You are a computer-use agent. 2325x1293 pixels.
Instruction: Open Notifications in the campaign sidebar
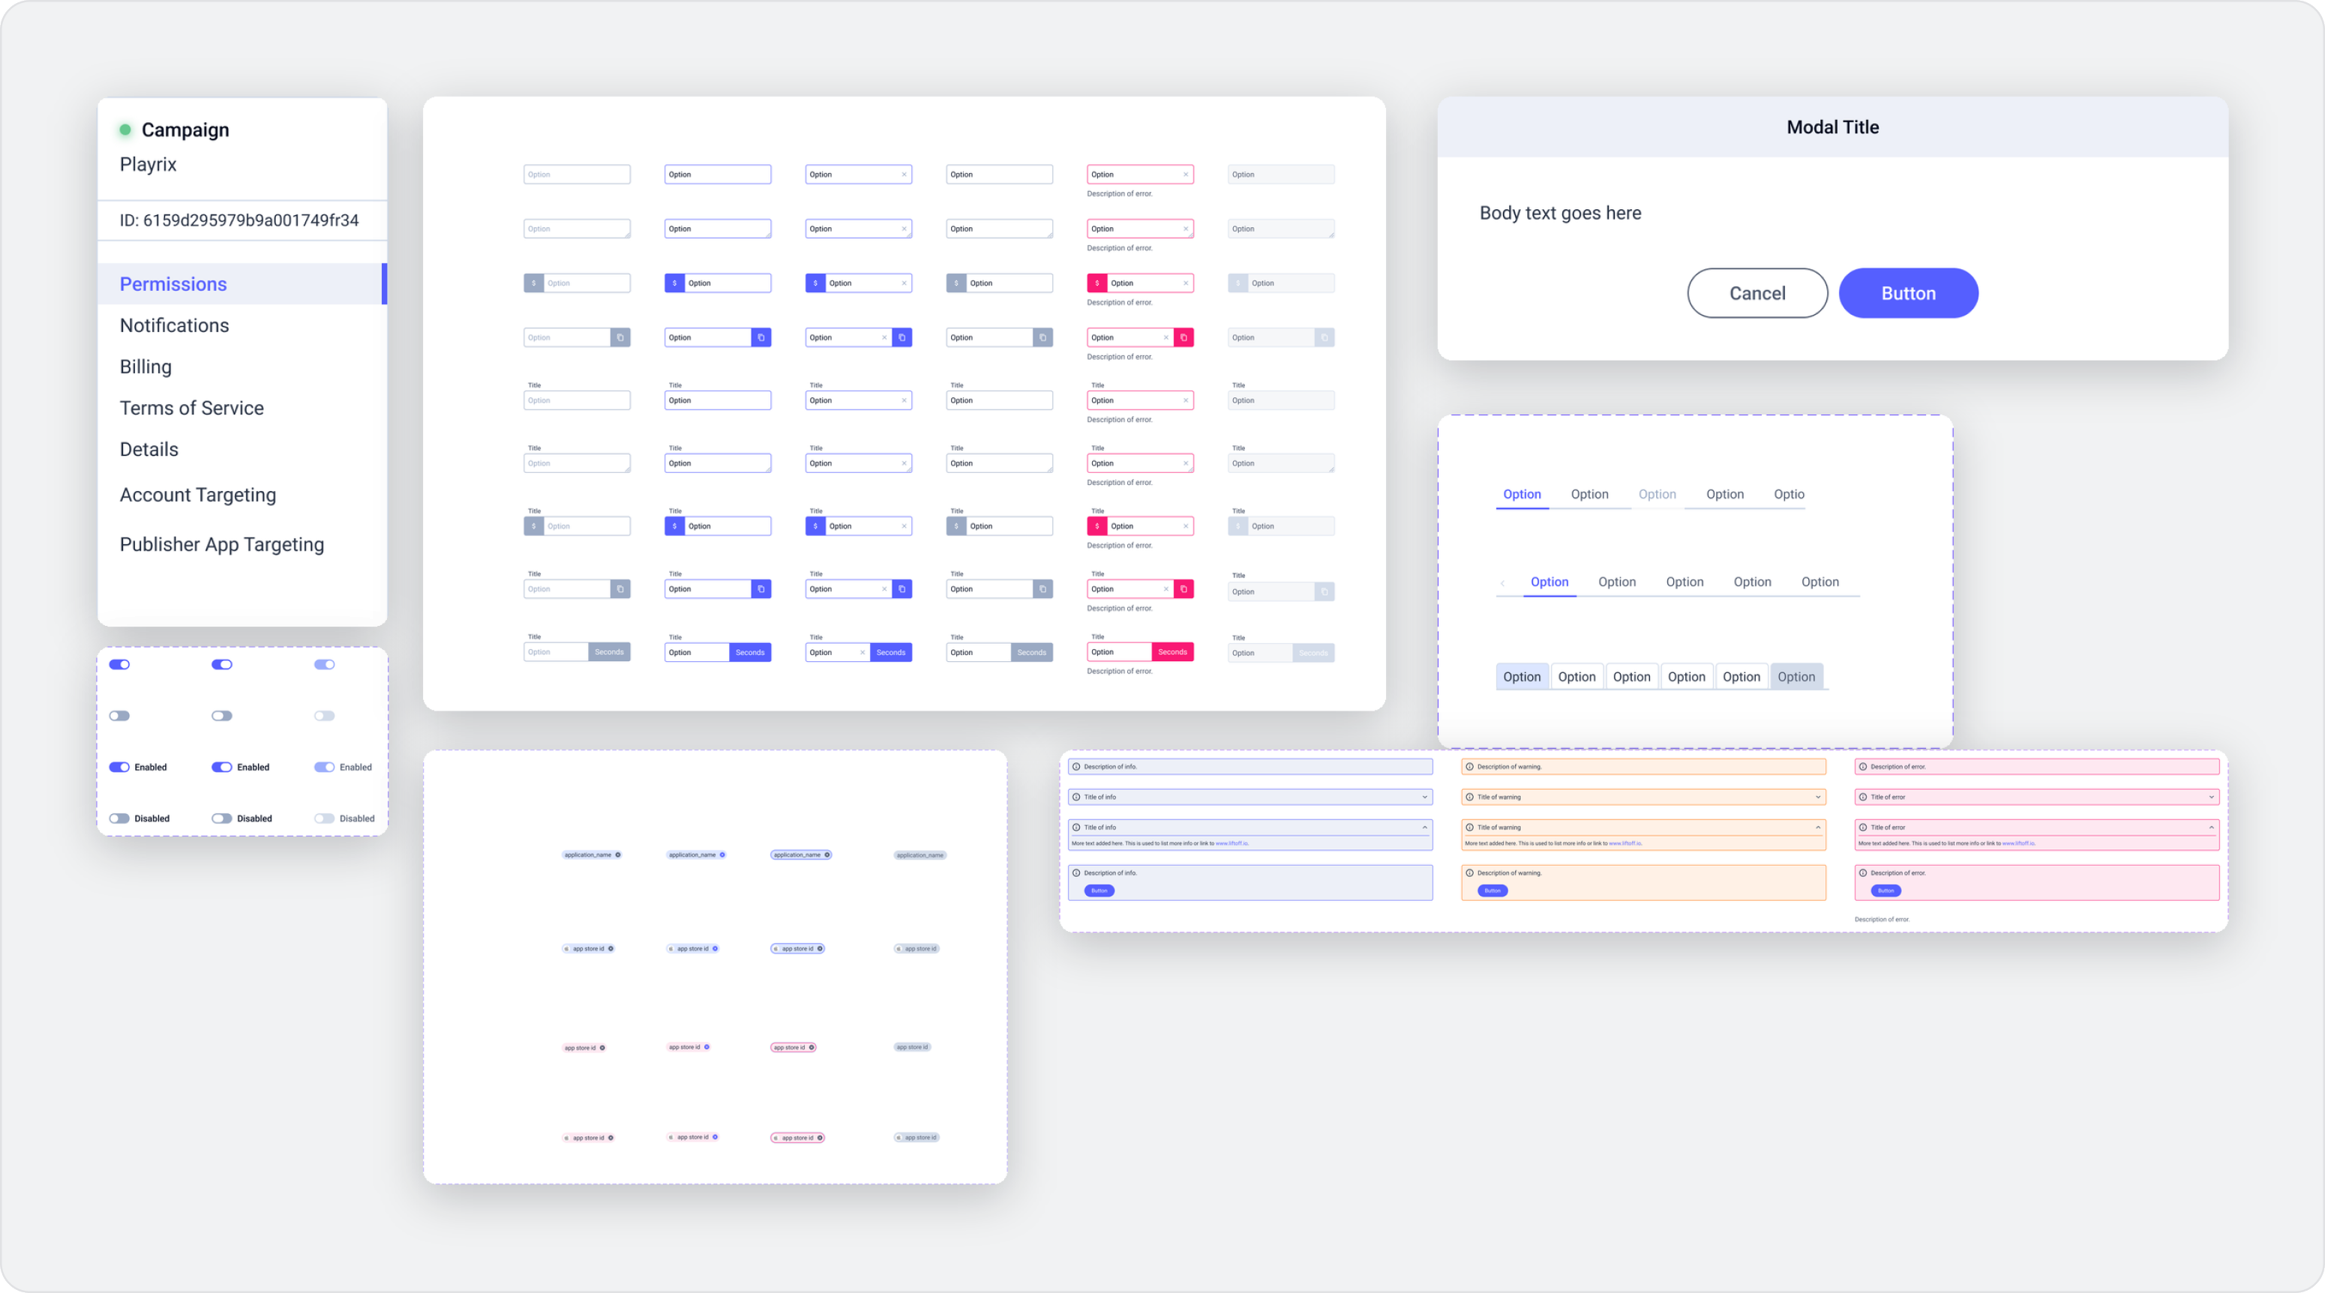pyautogui.click(x=174, y=326)
